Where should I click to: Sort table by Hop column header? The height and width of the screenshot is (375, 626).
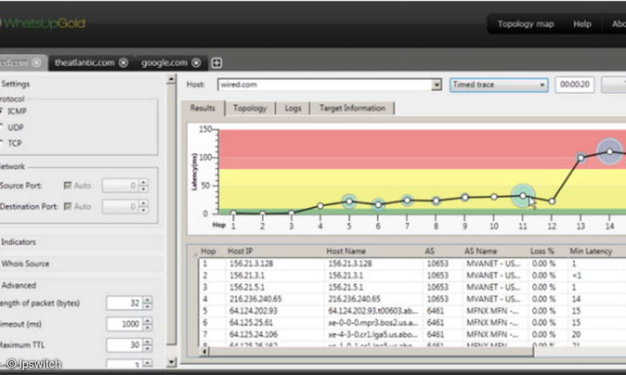pos(208,251)
